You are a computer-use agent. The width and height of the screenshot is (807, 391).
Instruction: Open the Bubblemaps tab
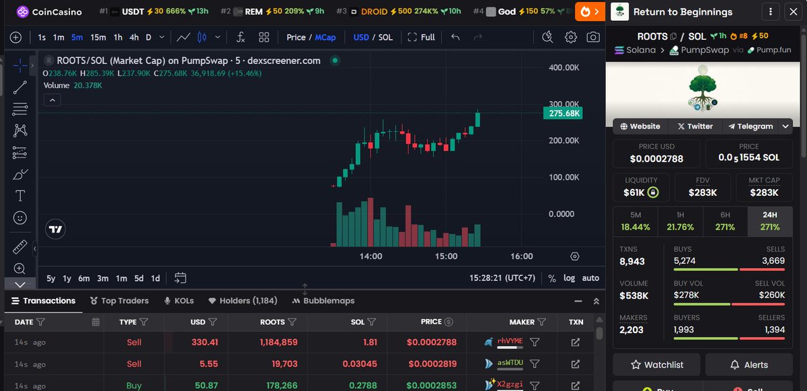pos(324,301)
